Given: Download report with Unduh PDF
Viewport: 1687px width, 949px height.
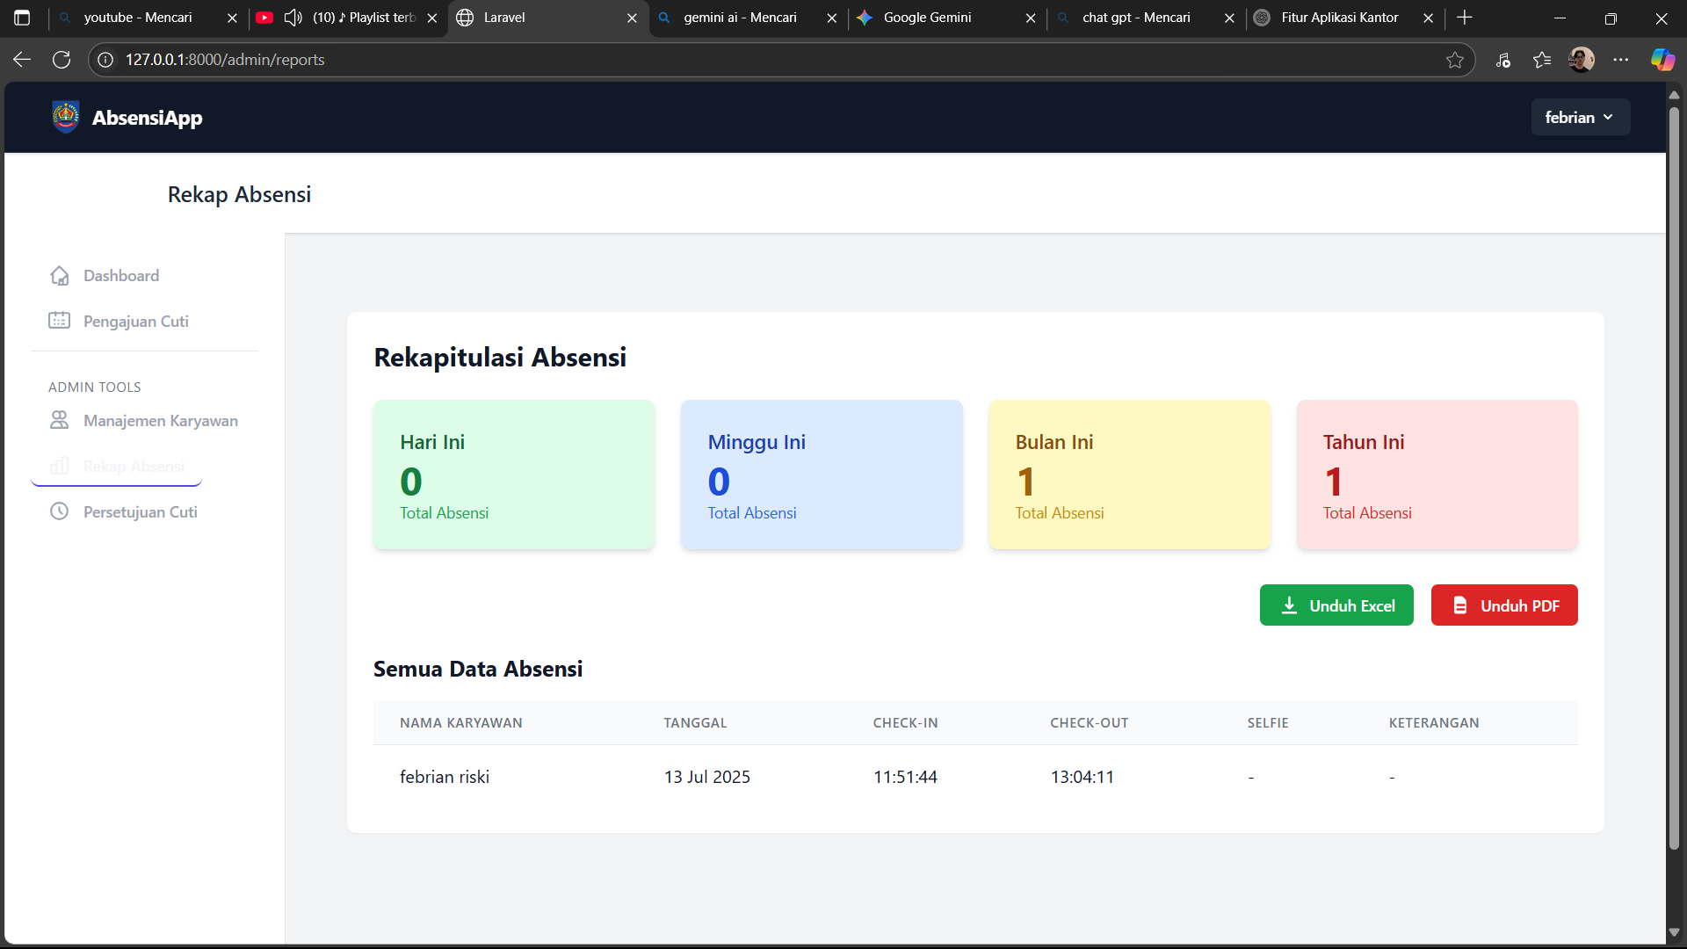Looking at the screenshot, I should pos(1504,605).
